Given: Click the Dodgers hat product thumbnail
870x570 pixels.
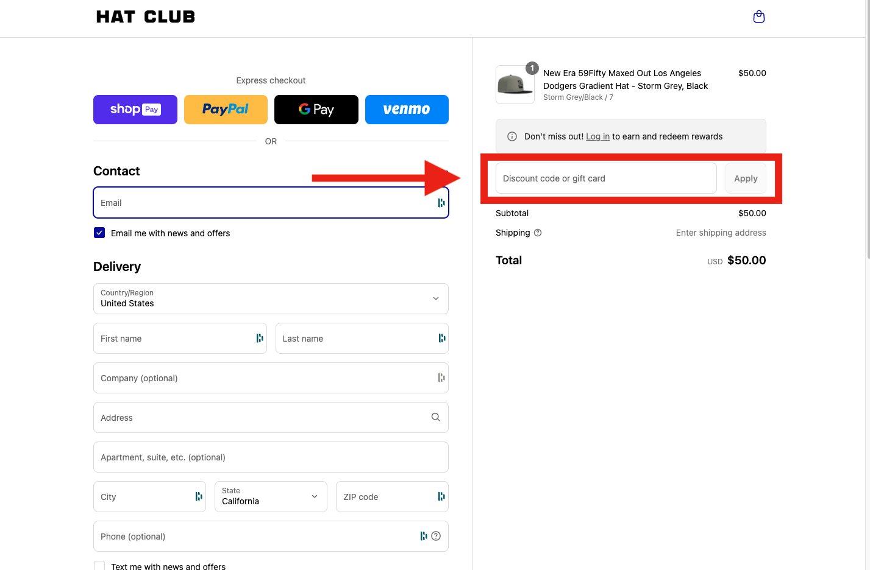Looking at the screenshot, I should (x=515, y=85).
